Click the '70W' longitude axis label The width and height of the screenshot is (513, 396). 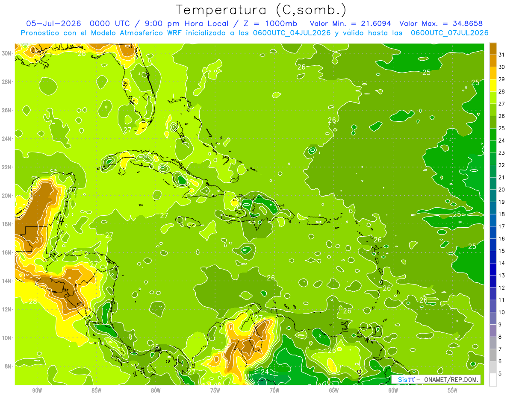274,390
